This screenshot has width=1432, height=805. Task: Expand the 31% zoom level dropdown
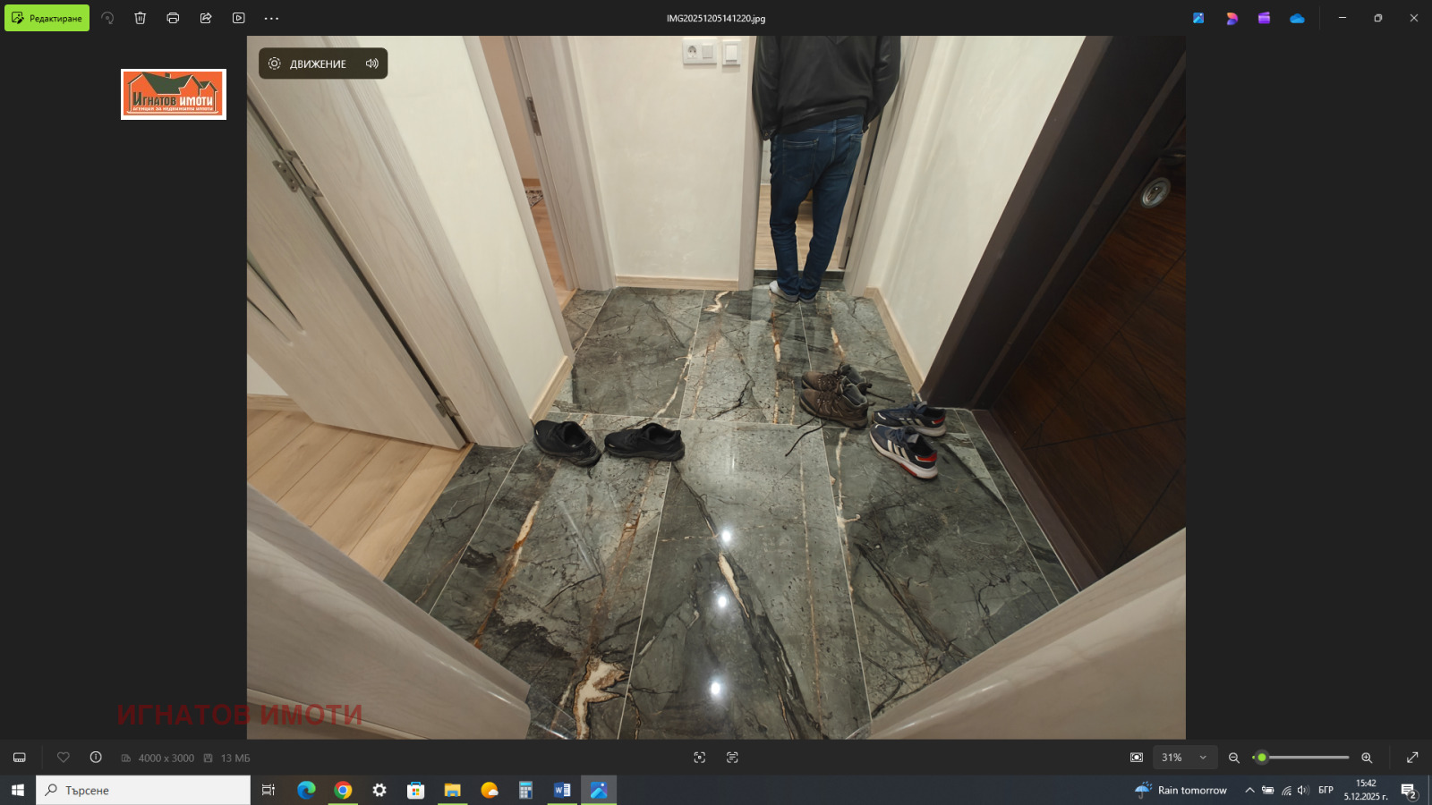[x=1203, y=758]
